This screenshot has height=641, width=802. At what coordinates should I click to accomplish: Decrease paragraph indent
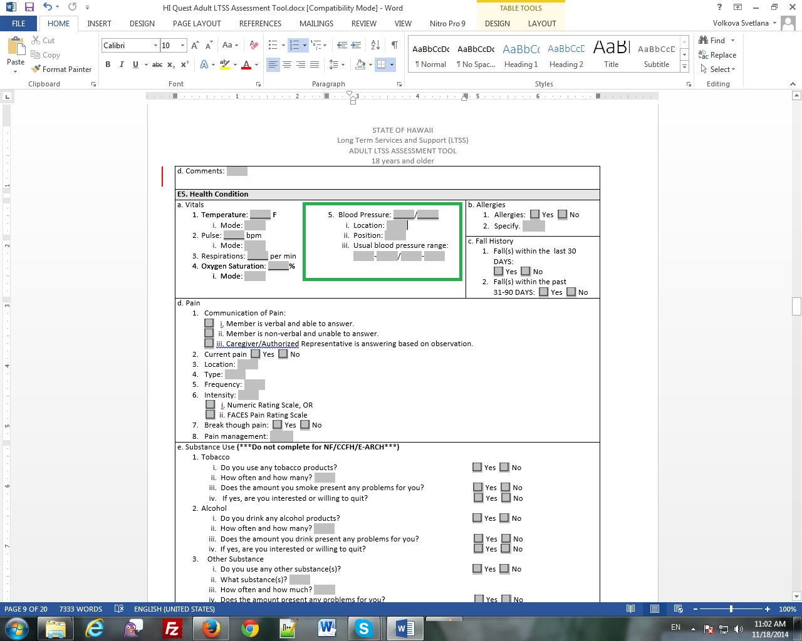pyautogui.click(x=342, y=45)
